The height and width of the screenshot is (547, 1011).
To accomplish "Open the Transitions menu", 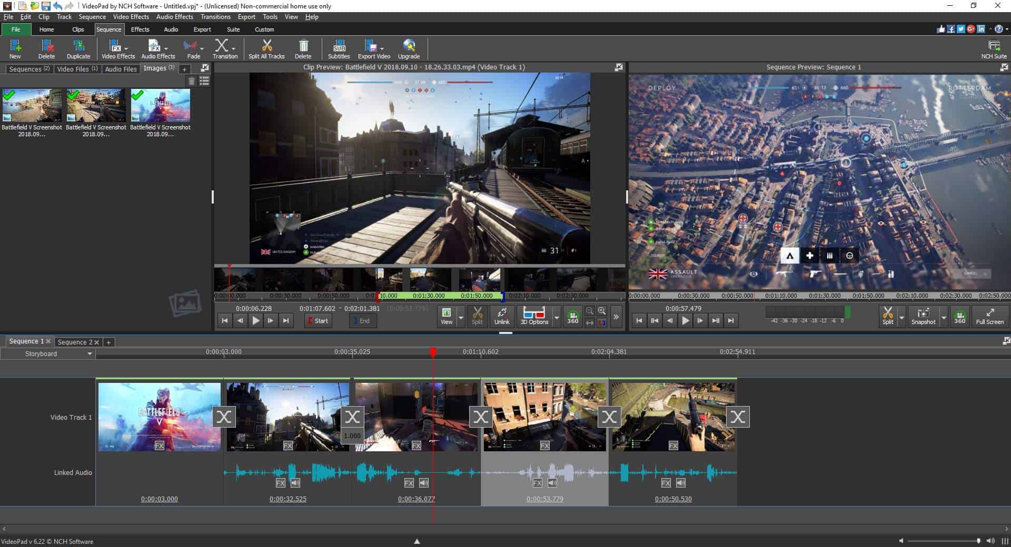I will tap(215, 17).
